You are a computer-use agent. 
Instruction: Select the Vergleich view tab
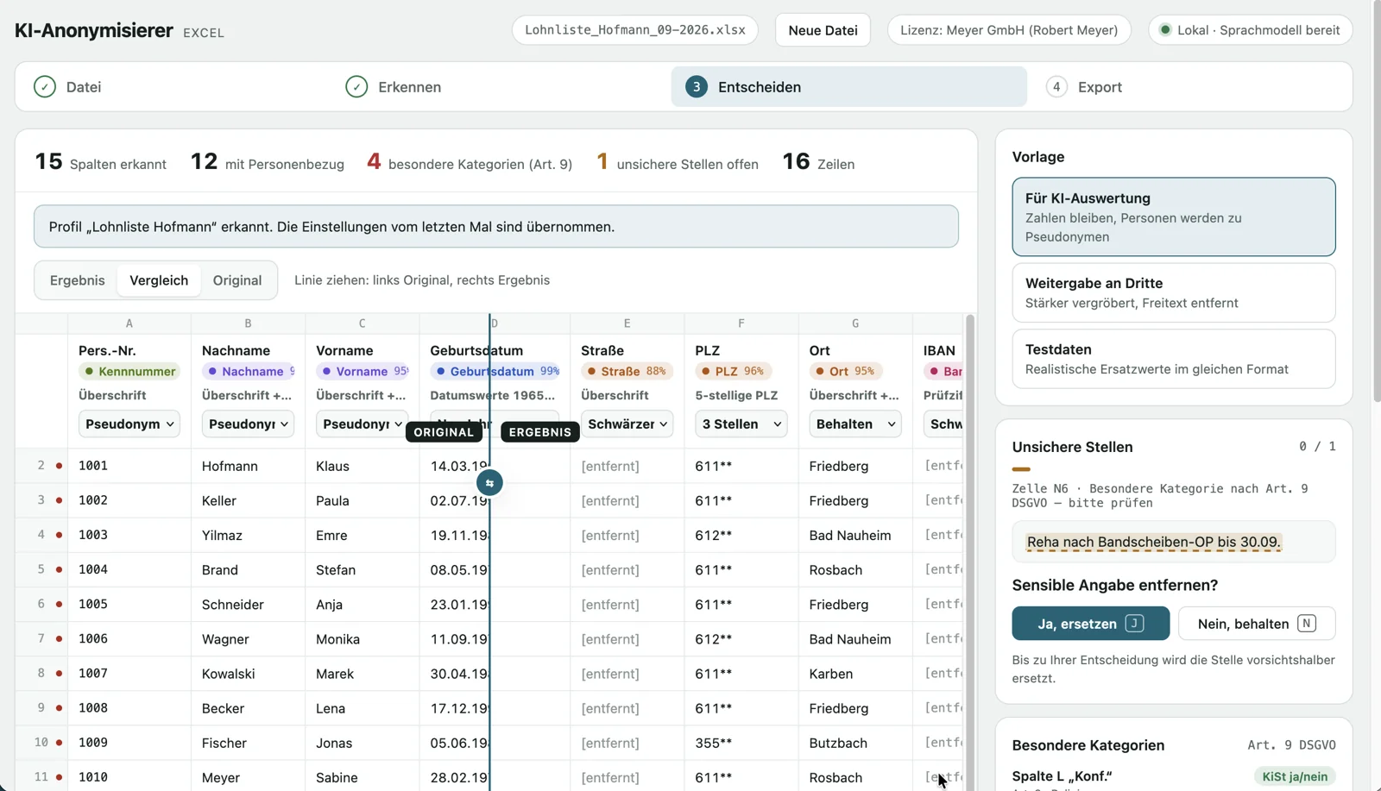(x=159, y=280)
